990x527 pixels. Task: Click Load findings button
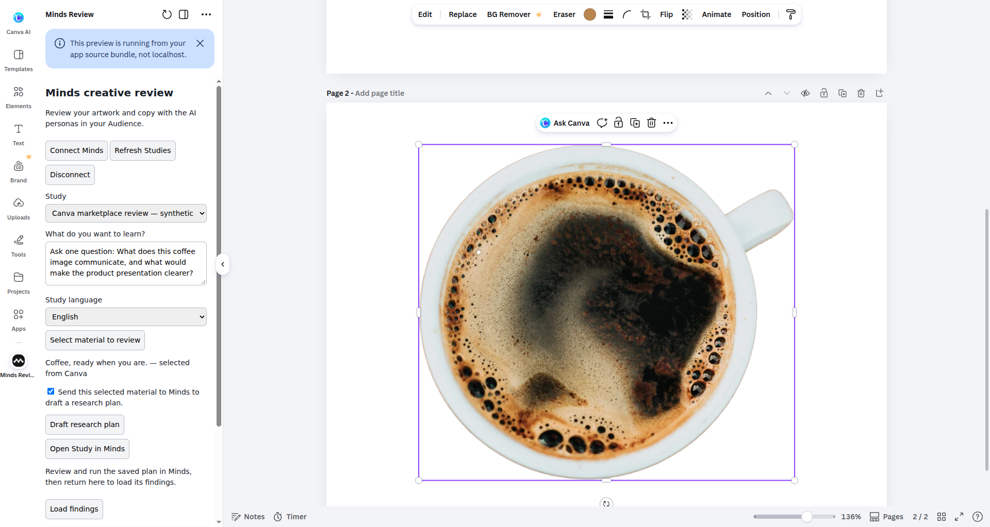pyautogui.click(x=74, y=509)
